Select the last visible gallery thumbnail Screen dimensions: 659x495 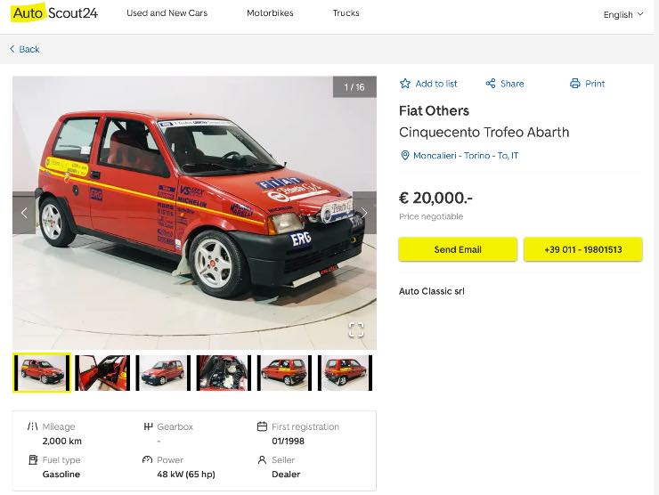point(345,372)
